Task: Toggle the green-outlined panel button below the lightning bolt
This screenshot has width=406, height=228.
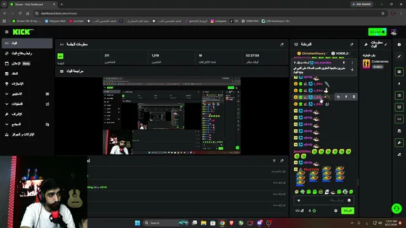Action: [x=399, y=96]
